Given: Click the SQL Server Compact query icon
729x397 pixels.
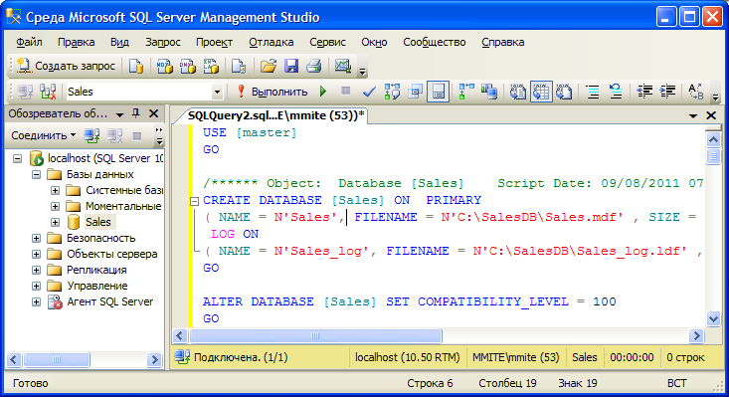Looking at the screenshot, I should click(239, 66).
